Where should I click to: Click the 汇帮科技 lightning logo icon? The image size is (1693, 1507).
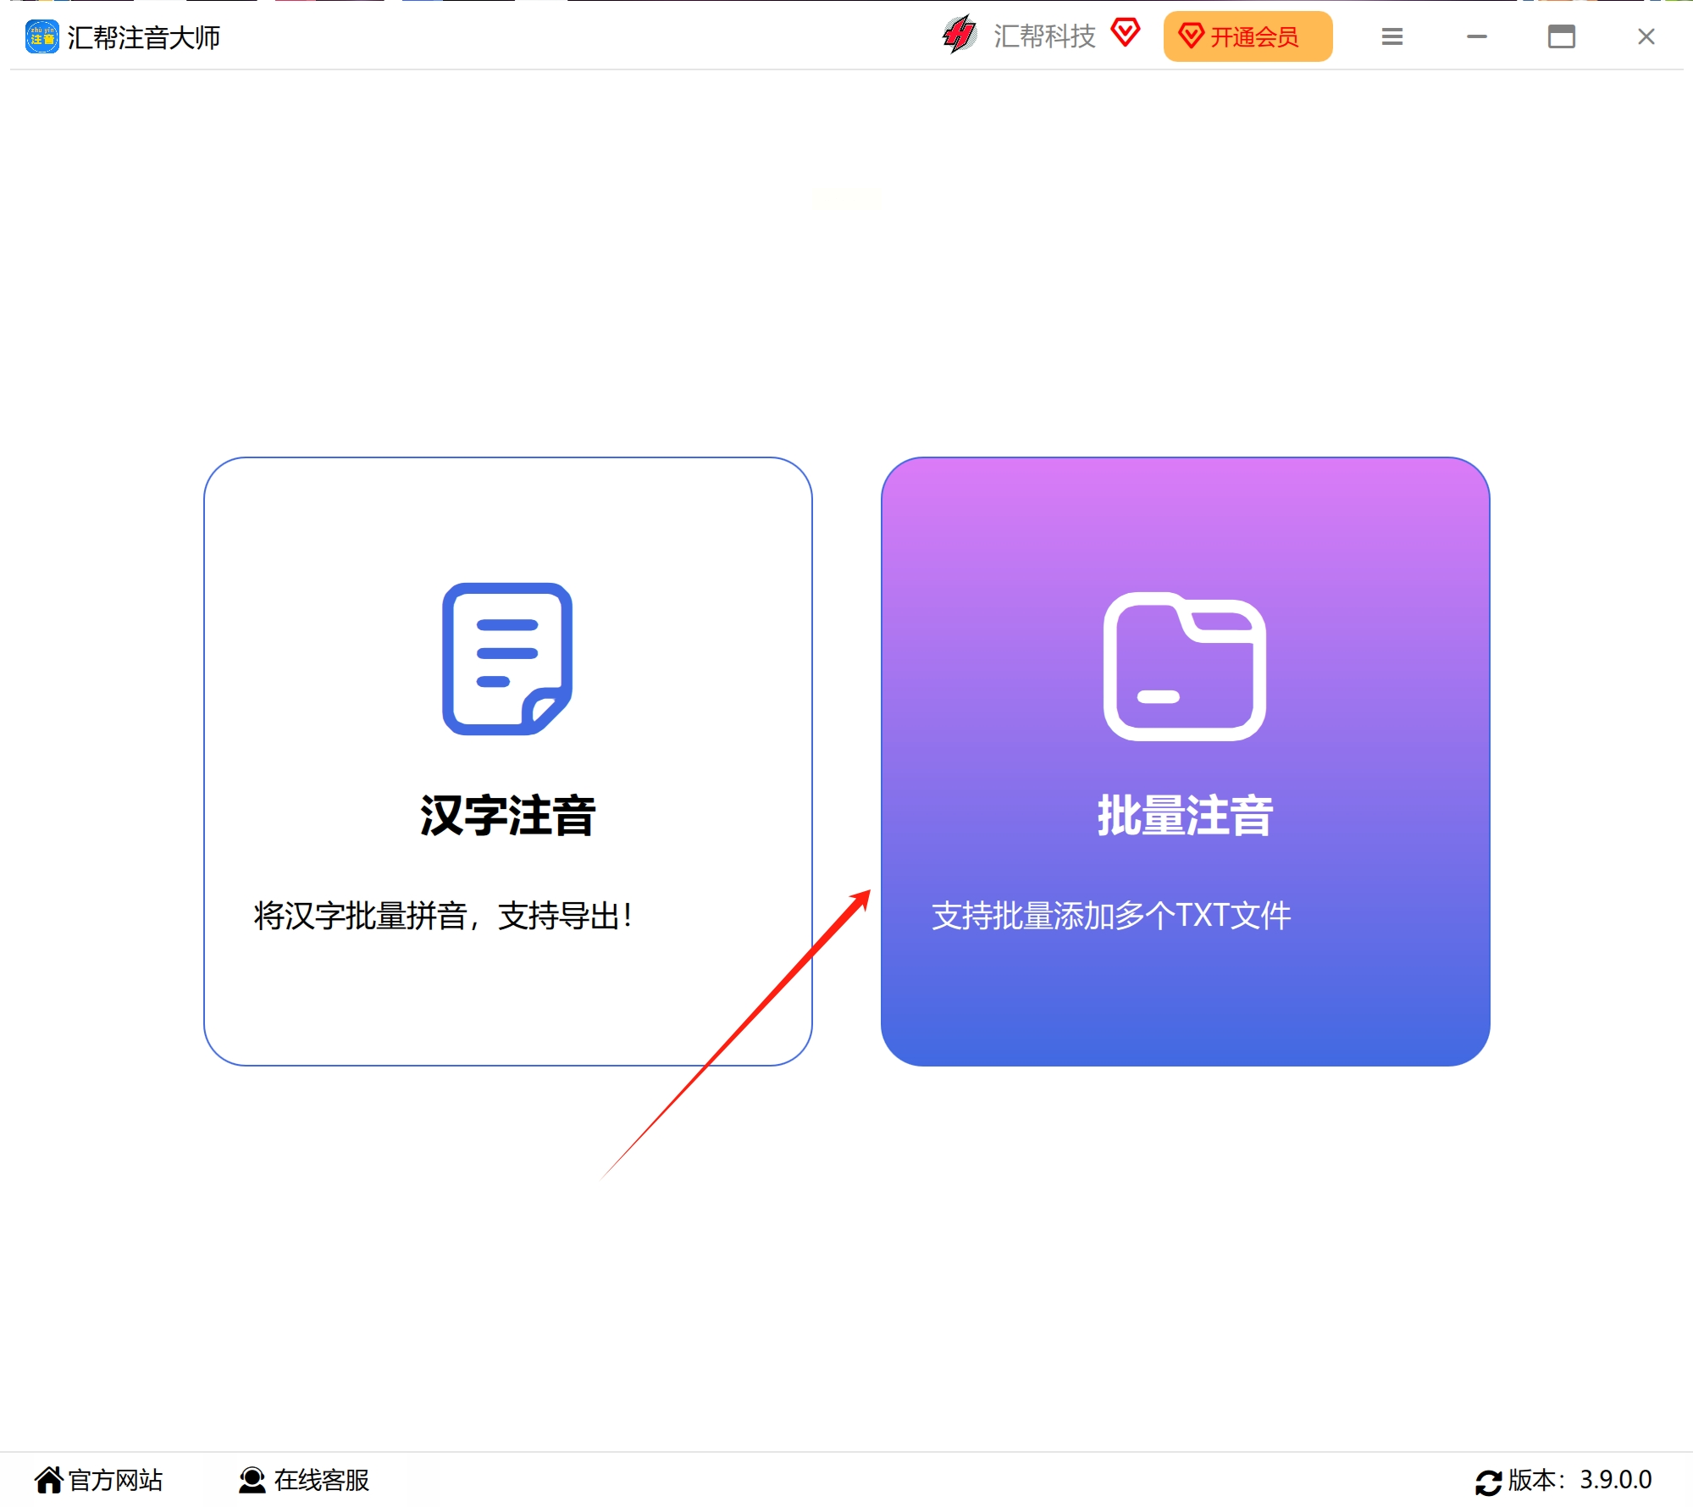960,35
